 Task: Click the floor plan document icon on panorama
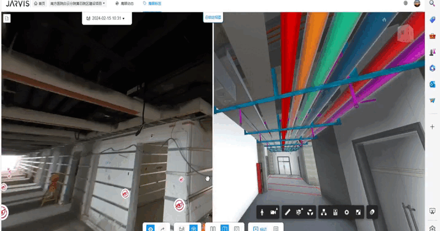coord(7,18)
